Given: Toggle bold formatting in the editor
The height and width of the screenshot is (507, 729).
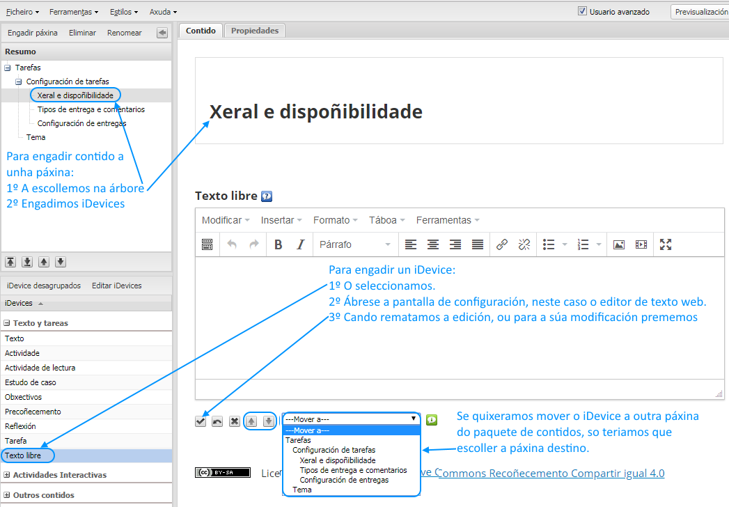Looking at the screenshot, I should pos(279,244).
